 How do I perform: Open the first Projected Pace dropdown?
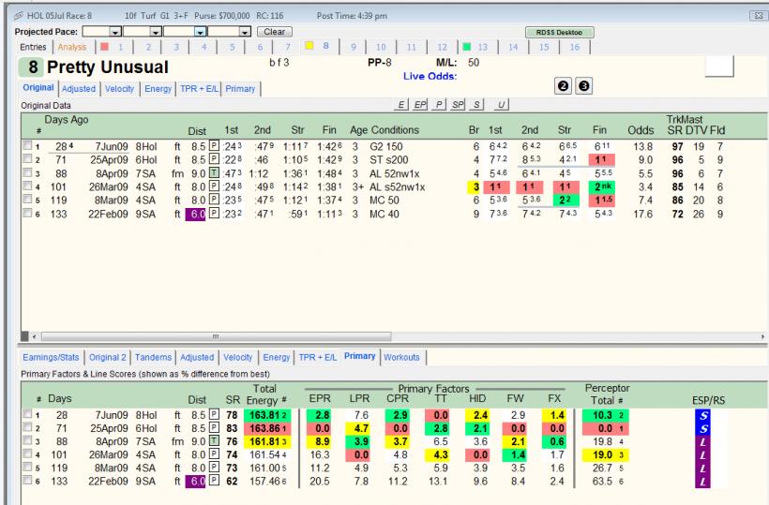tap(115, 32)
